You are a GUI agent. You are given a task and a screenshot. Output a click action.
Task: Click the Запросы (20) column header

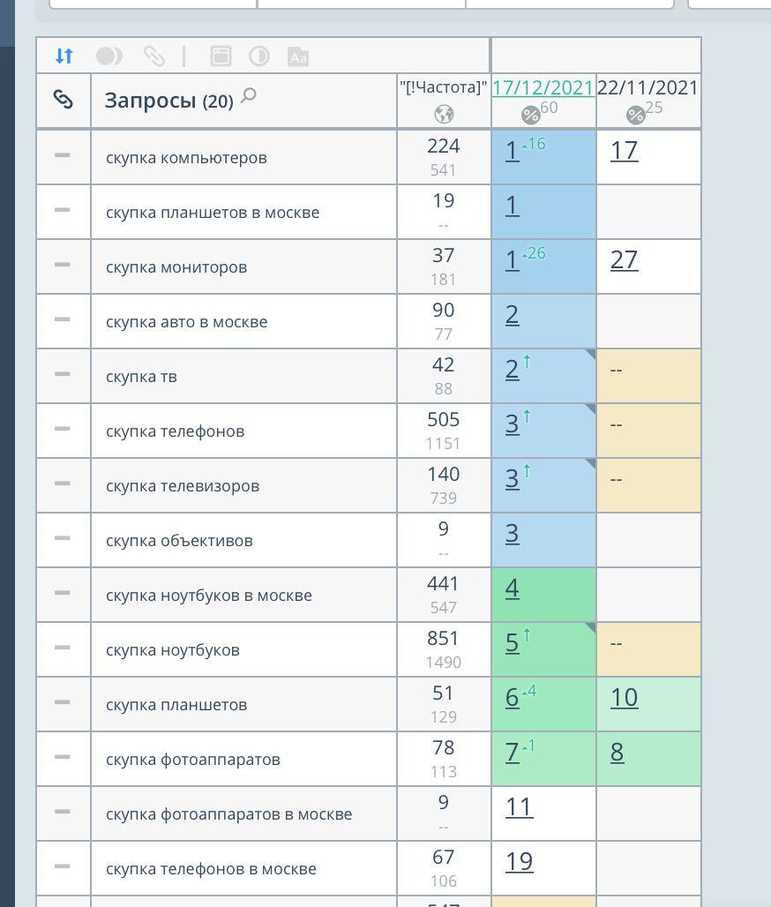pyautogui.click(x=168, y=101)
